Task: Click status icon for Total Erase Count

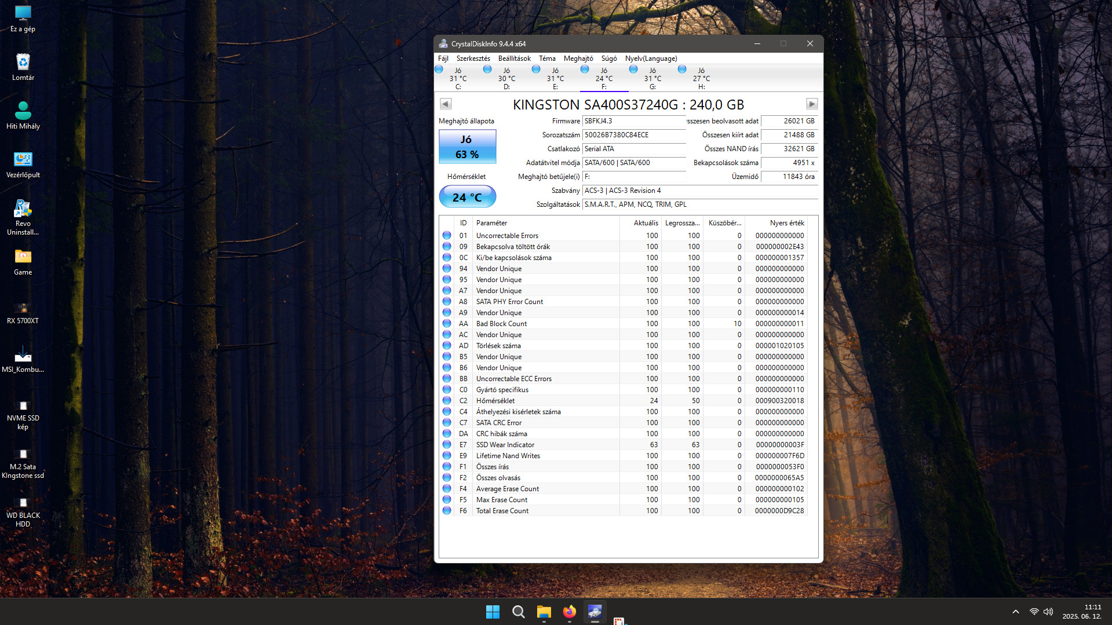Action: [447, 511]
